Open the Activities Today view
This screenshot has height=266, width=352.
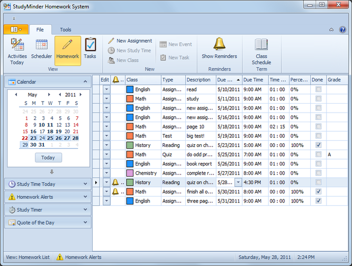pos(17,51)
